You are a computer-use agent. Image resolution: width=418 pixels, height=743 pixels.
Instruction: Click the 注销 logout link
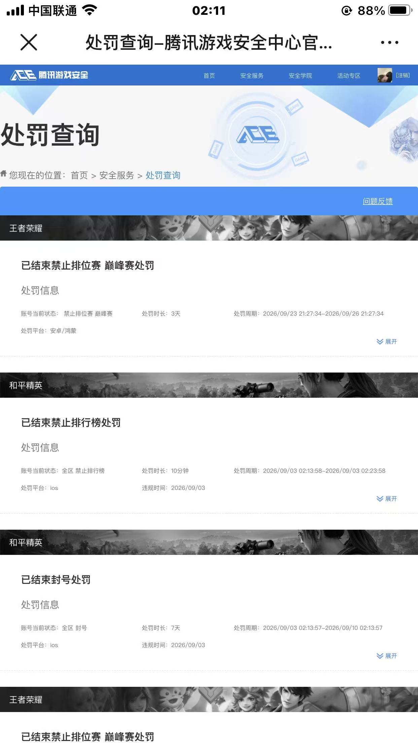click(403, 75)
